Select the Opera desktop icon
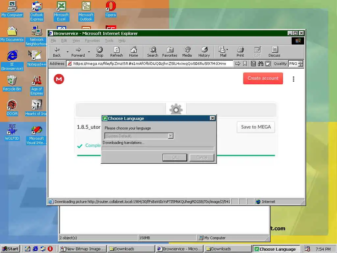337x253 pixels. pyautogui.click(x=111, y=9)
